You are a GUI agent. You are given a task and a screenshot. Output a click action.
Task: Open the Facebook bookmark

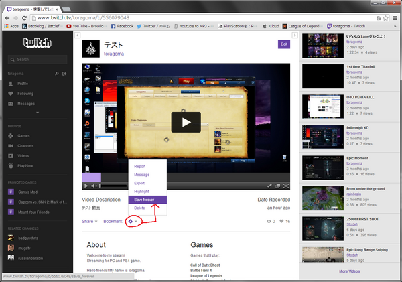click(x=123, y=26)
